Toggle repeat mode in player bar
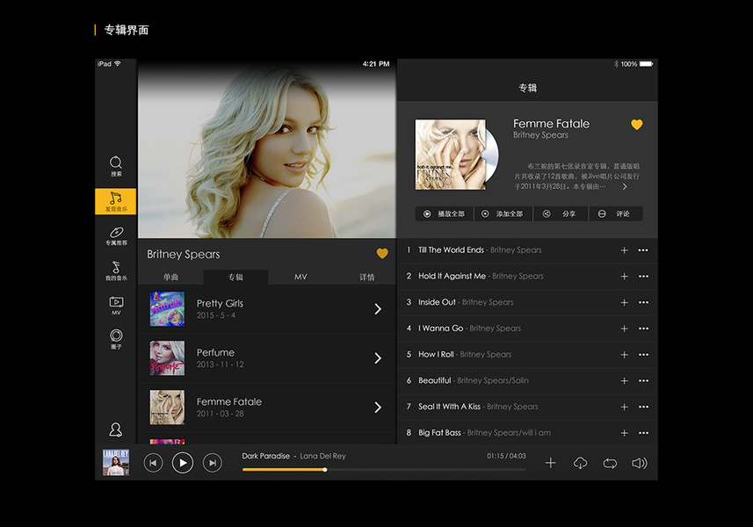 pyautogui.click(x=610, y=463)
